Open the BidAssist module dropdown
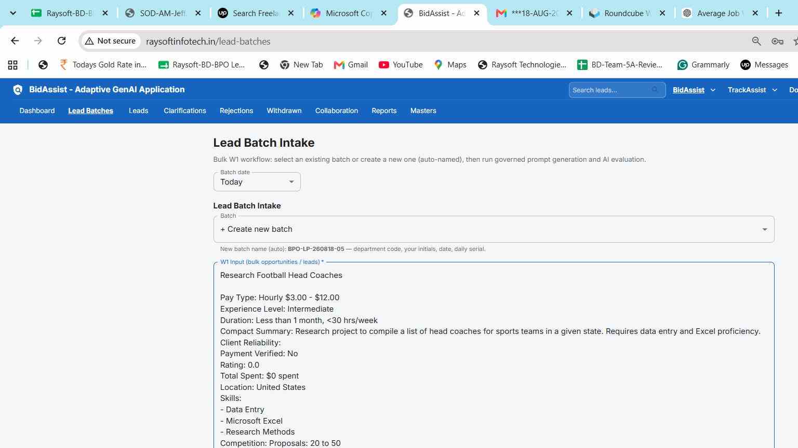 click(694, 90)
